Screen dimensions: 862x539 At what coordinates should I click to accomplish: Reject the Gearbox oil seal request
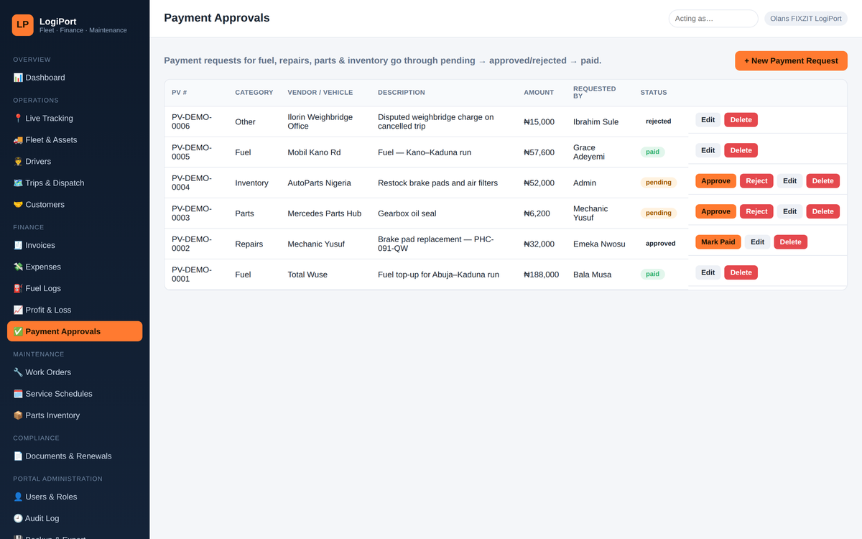756,211
